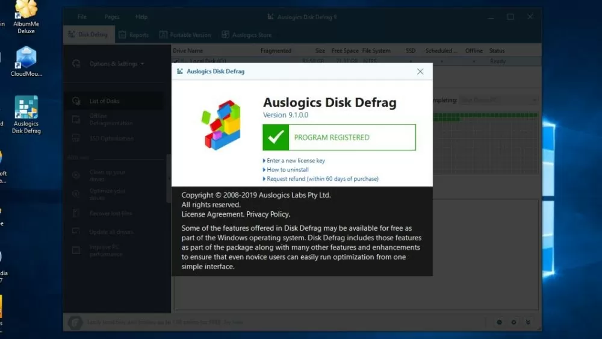Image resolution: width=602 pixels, height=339 pixels.
Task: Click the SSD Optimization sidebar icon
Action: point(76,138)
